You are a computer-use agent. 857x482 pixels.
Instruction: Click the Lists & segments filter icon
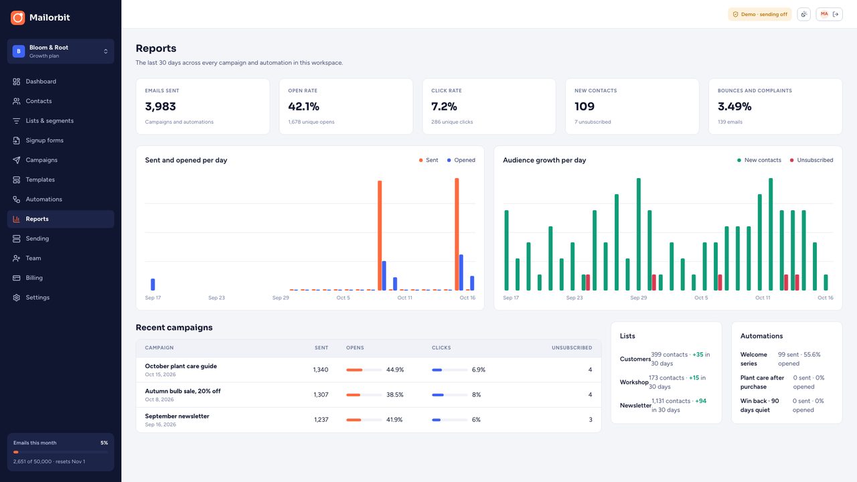pos(17,120)
